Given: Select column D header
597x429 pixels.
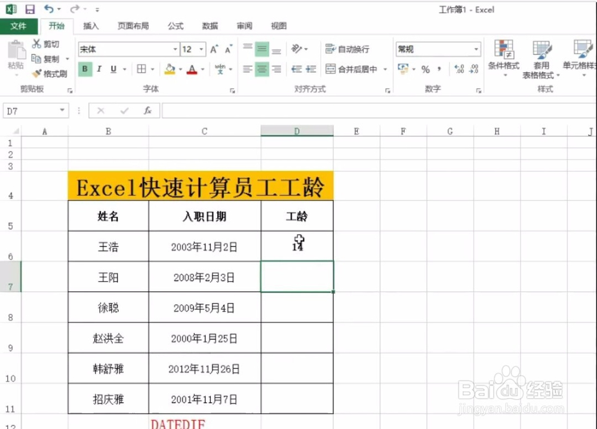Looking at the screenshot, I should click(x=297, y=131).
